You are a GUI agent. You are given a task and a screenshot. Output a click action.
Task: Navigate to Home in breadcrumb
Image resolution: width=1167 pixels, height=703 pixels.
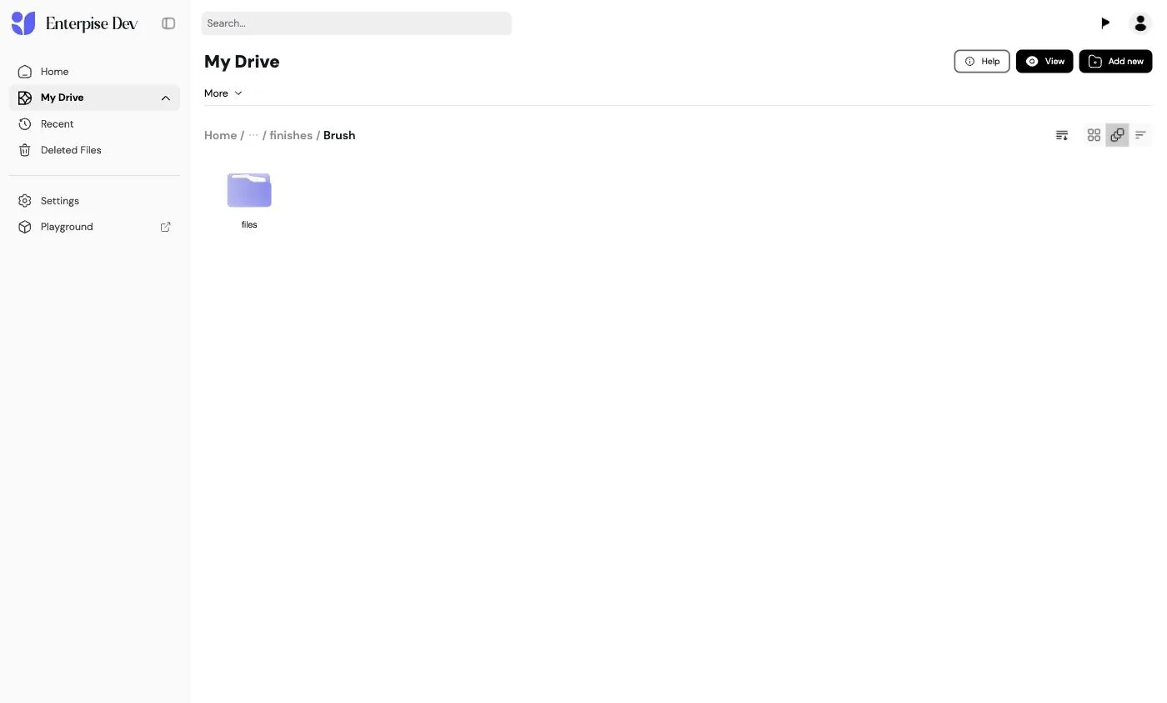tap(220, 135)
